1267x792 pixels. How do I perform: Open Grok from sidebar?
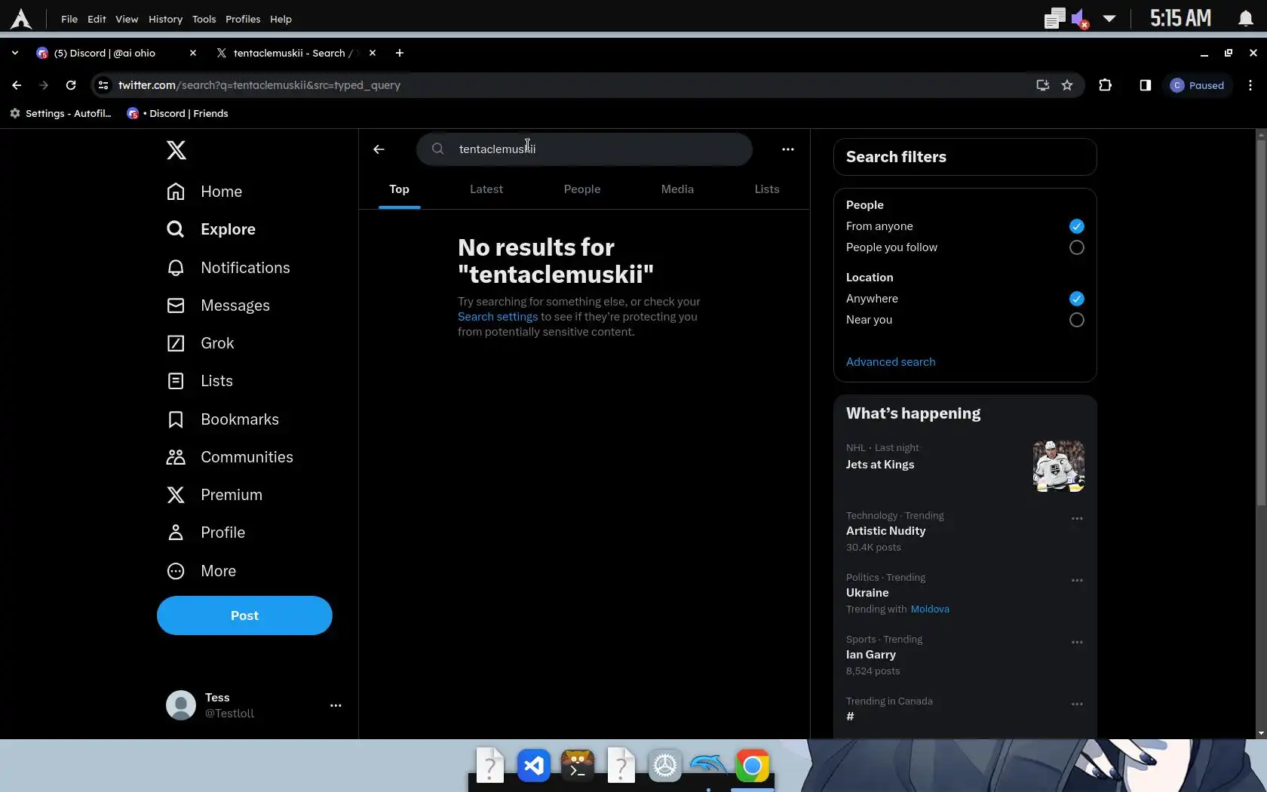tap(200, 343)
